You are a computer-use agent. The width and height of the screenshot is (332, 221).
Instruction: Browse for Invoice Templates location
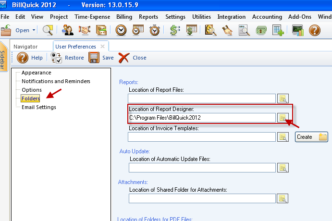(283, 137)
